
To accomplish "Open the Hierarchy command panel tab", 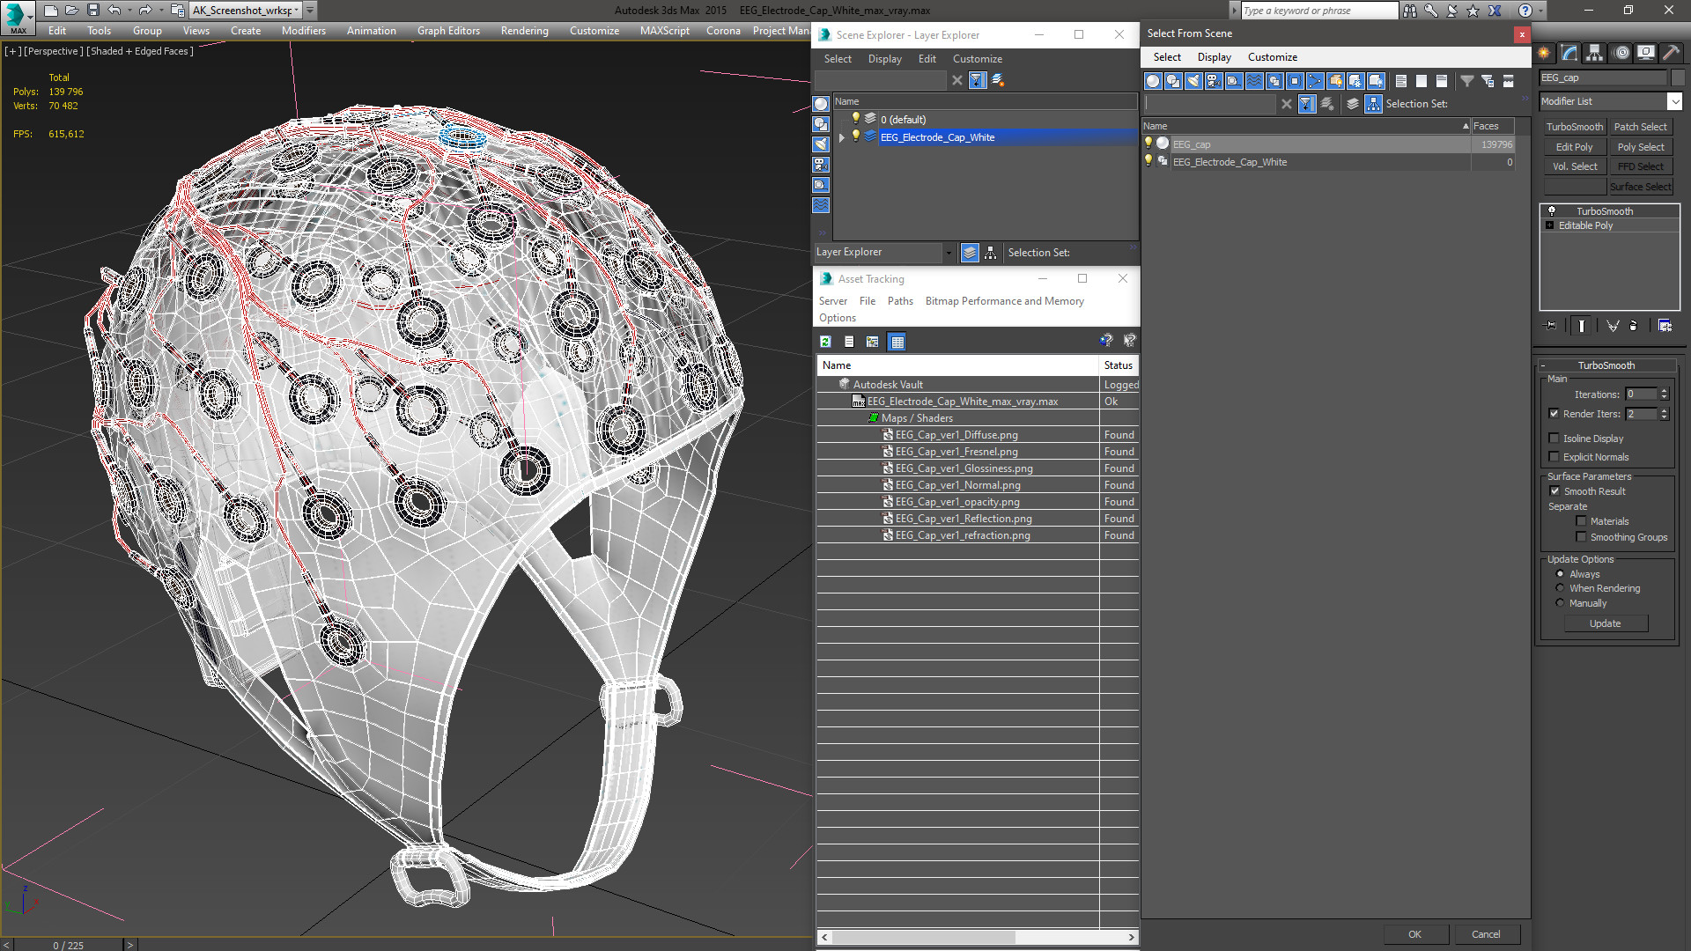I will coord(1594,53).
